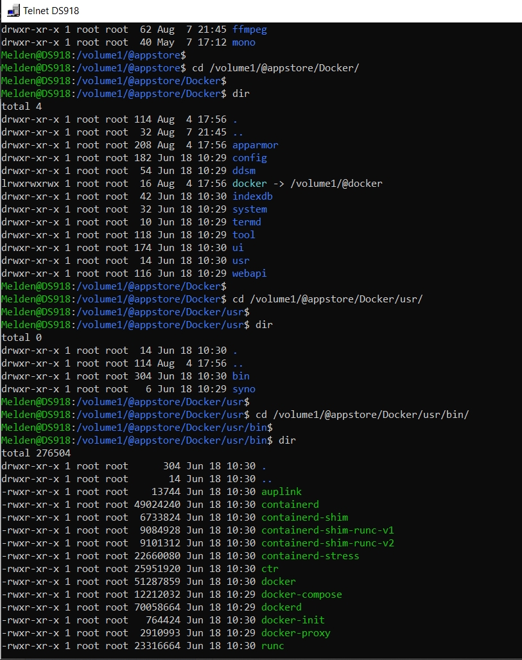
Task: Select the 'docker-compose' file name
Action: pyautogui.click(x=302, y=595)
